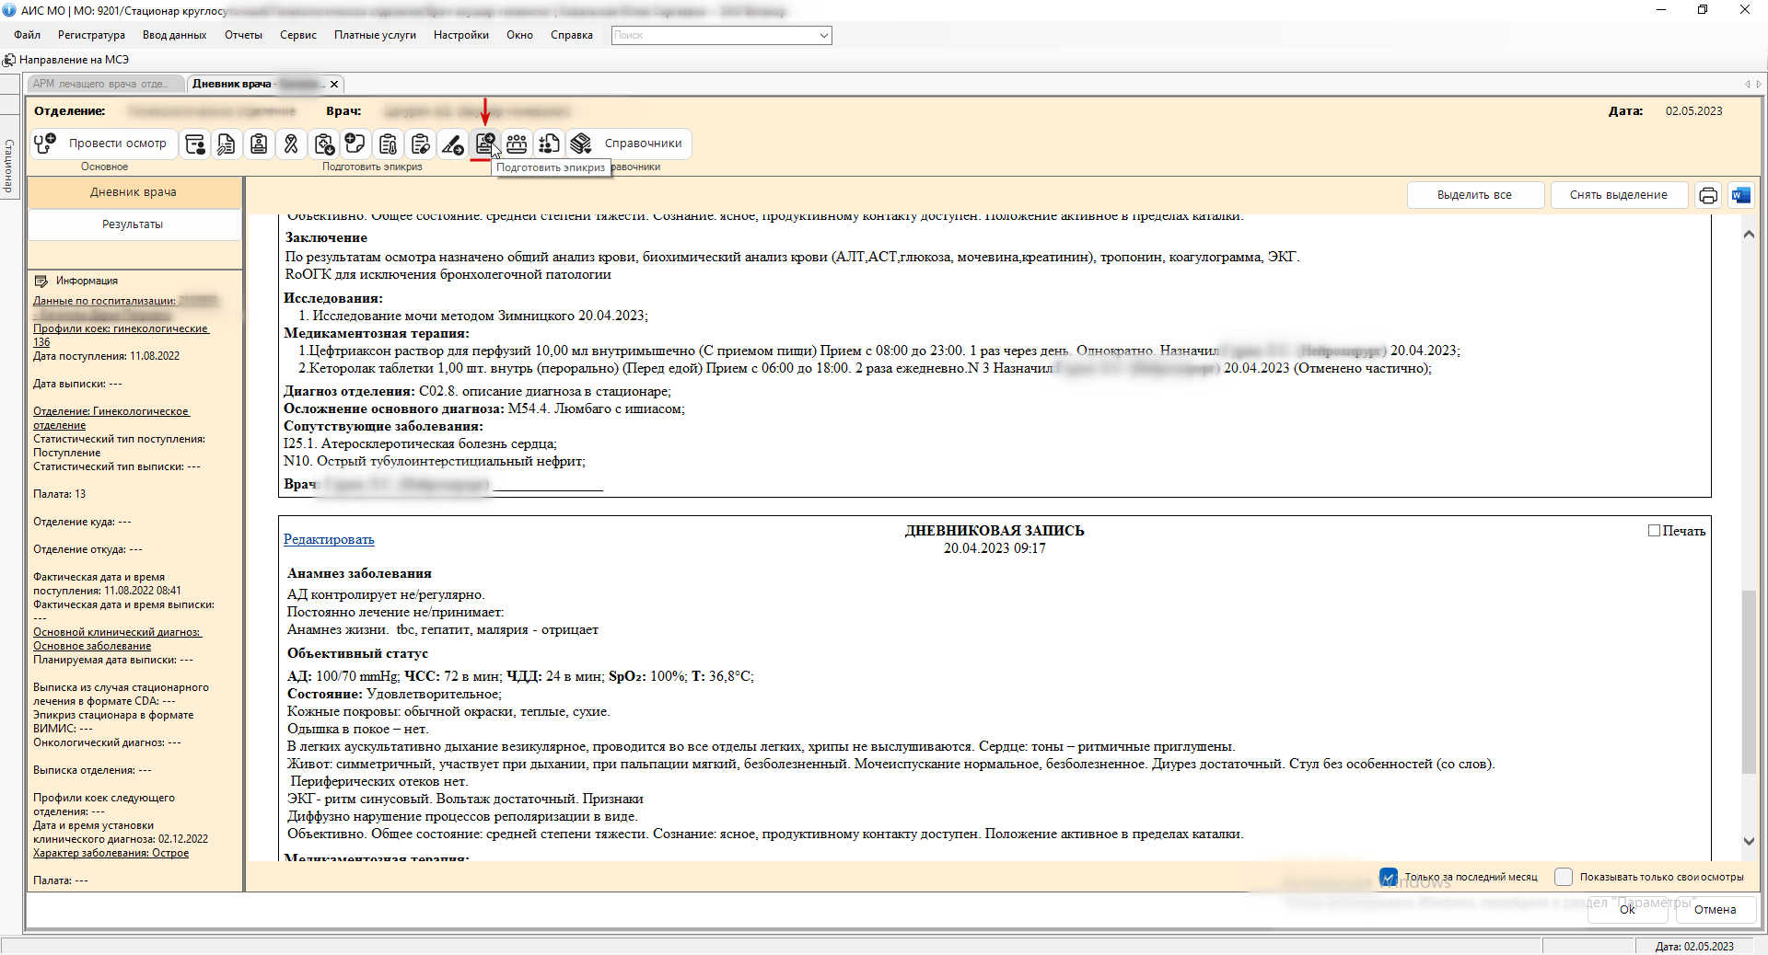The image size is (1768, 955).
Task: Click the 'Подготовить эпикриз' toolbar icon
Action: tap(485, 144)
